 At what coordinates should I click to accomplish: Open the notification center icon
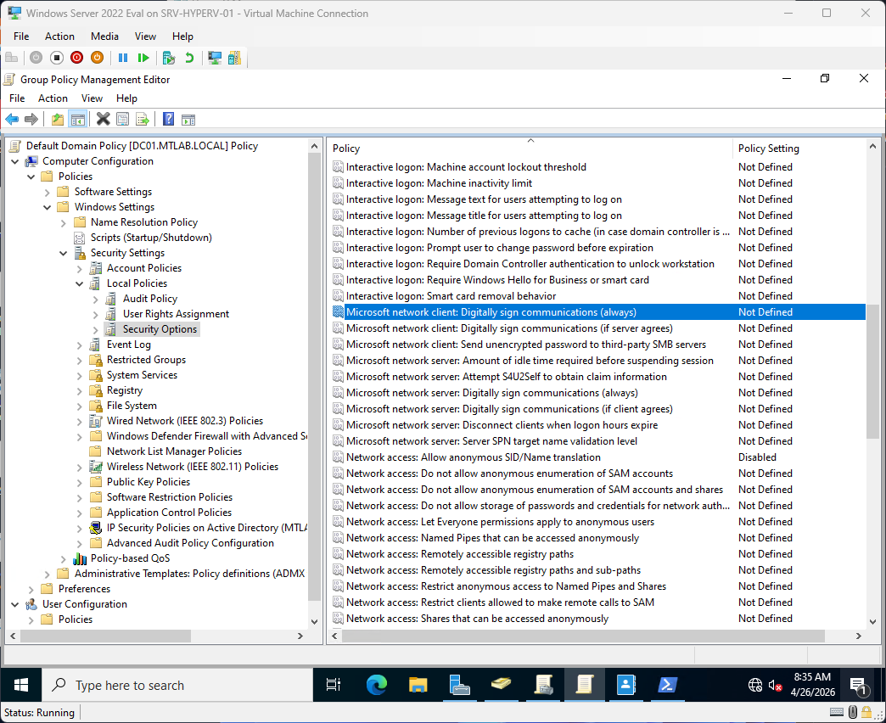point(858,686)
